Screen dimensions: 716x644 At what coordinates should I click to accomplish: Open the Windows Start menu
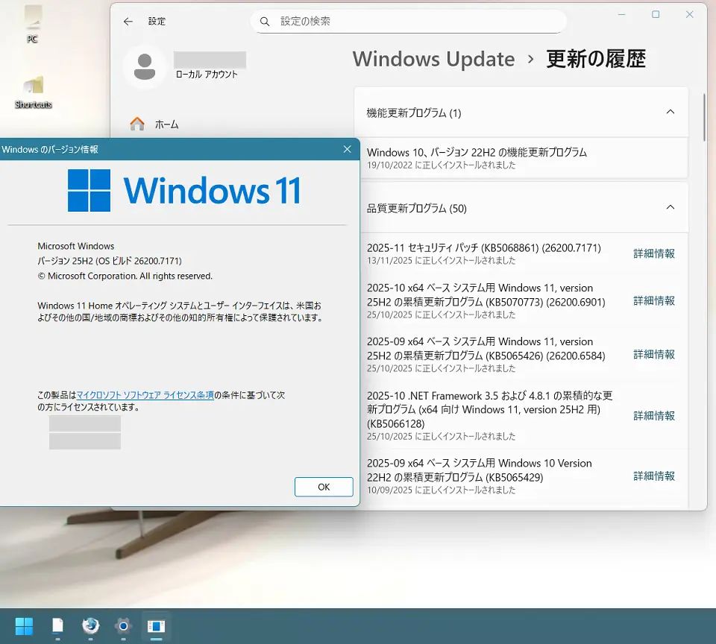pyautogui.click(x=24, y=625)
